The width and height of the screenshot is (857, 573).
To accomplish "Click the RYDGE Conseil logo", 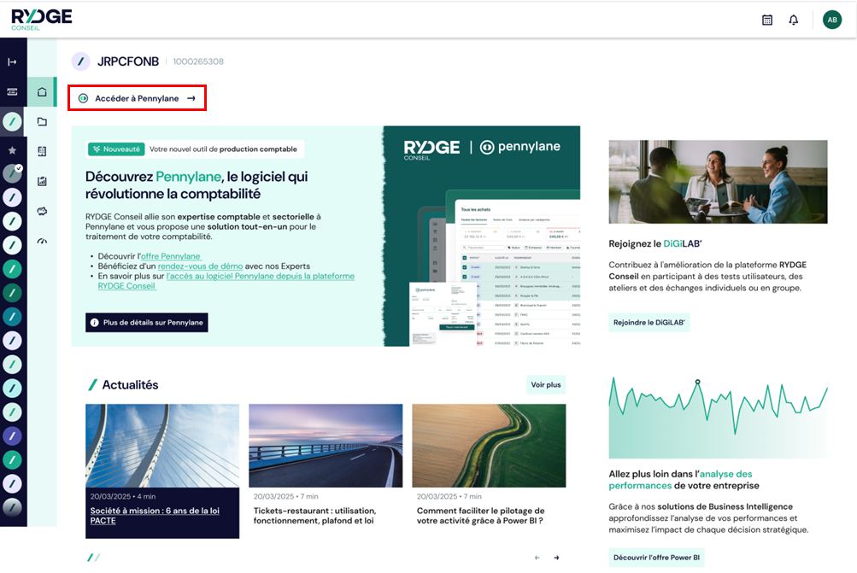I will pos(42,20).
